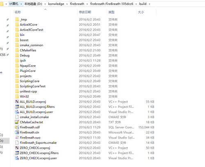
Task: Select the cmake_install.cmake file icon
Action: click(x=17, y=117)
